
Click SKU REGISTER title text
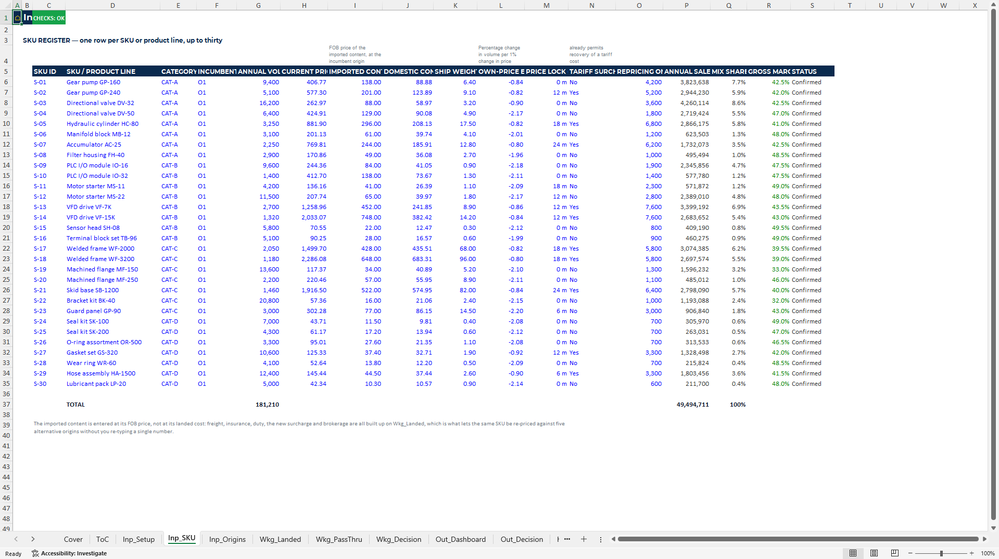coord(122,40)
